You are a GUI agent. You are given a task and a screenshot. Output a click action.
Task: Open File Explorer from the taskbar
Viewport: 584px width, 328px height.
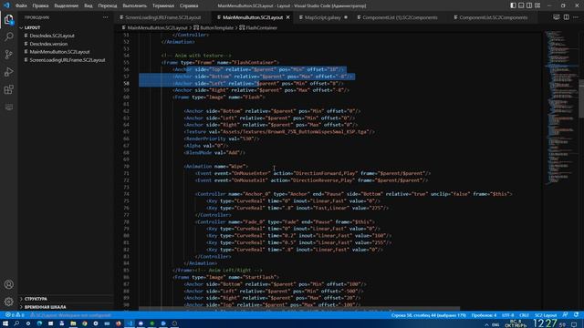(73, 323)
